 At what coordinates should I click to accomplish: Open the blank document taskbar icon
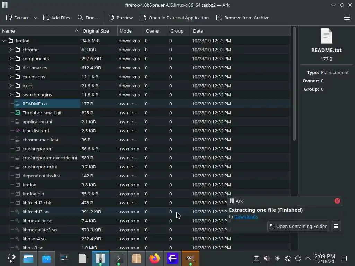pos(83,258)
